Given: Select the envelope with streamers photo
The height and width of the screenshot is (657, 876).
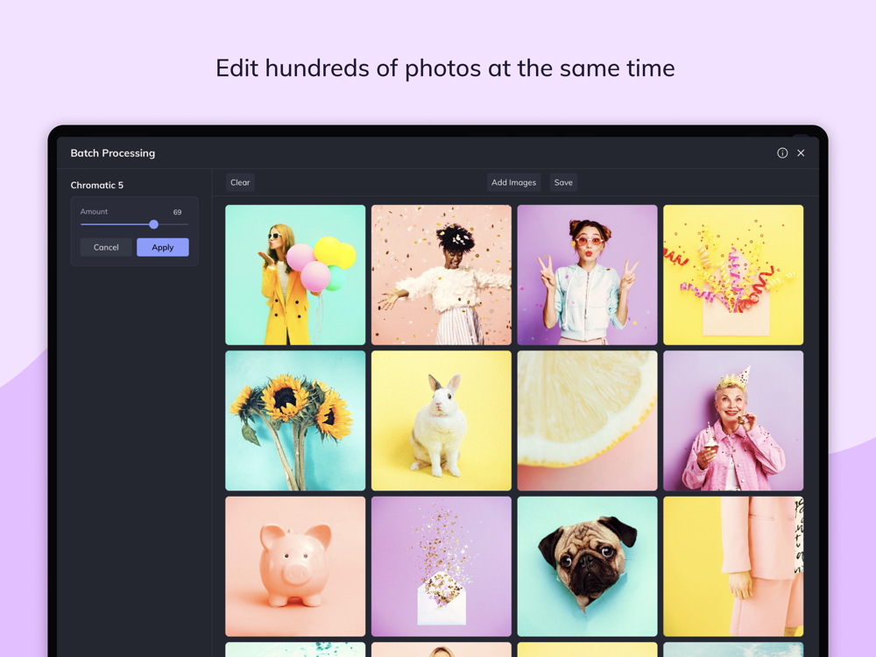Looking at the screenshot, I should point(733,275).
